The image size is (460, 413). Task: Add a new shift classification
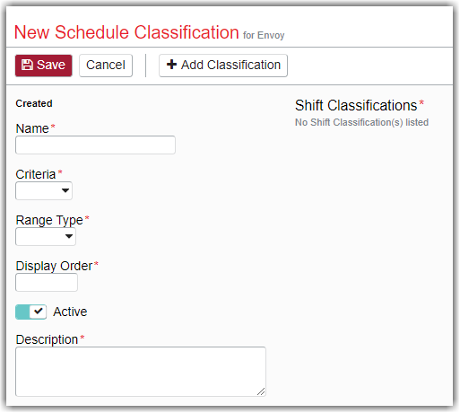click(223, 66)
